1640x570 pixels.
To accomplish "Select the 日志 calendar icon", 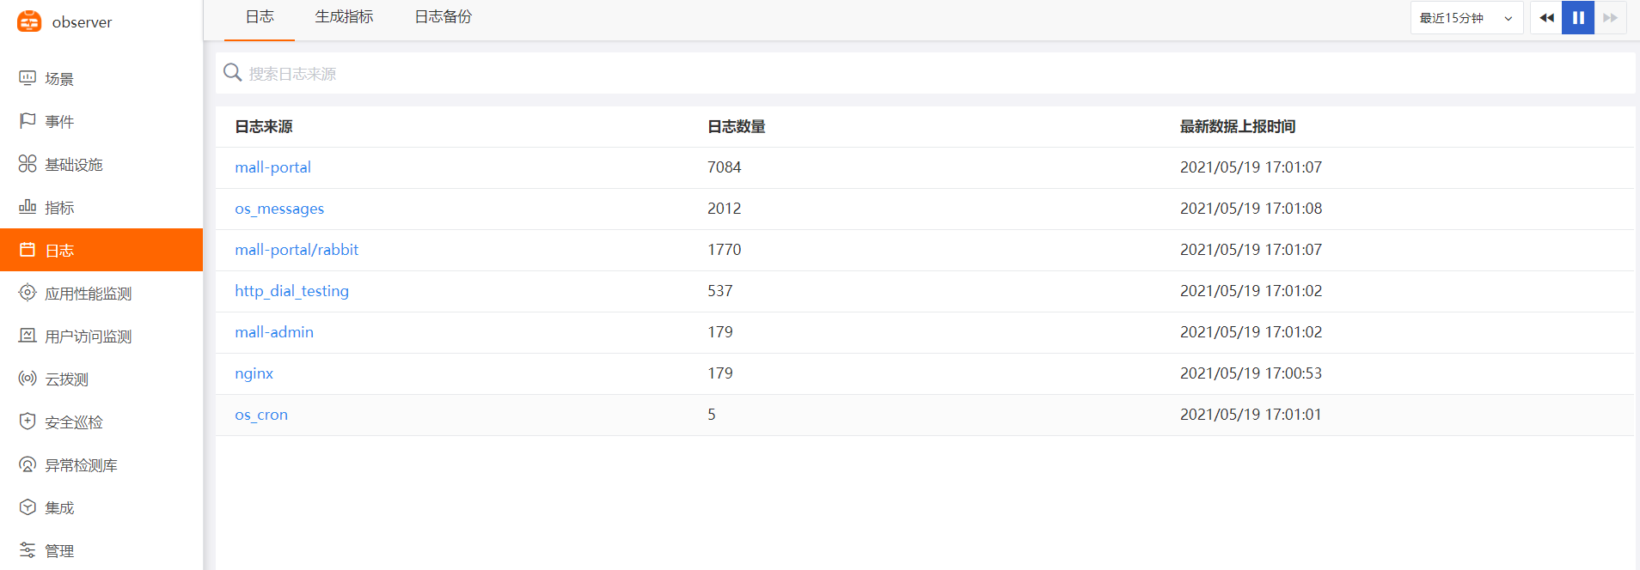I will pyautogui.click(x=28, y=250).
